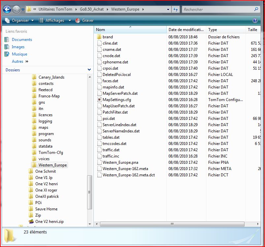
Task: Click the brand folder icon in file list
Action: click(x=99, y=37)
